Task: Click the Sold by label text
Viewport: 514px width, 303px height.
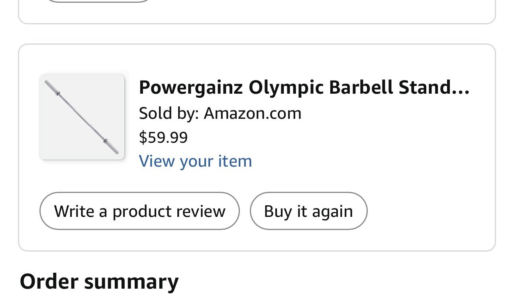Action: pos(168,113)
